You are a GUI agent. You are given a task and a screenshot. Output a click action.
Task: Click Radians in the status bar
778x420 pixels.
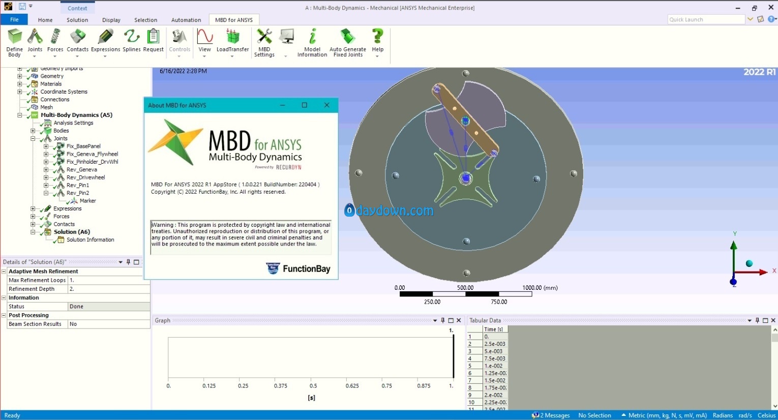point(723,415)
